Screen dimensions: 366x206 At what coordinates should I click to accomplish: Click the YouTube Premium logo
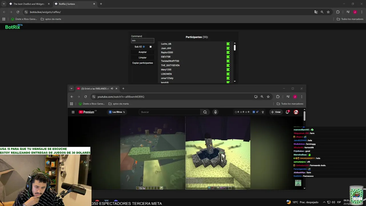[x=87, y=112]
